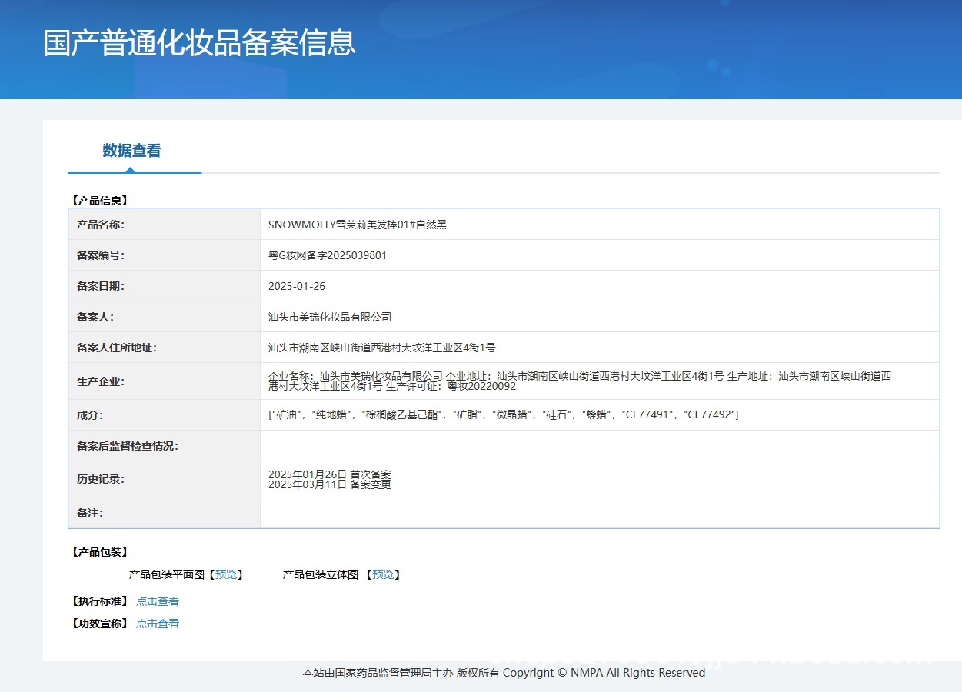Click 汕头市美瑞化妆品有限公司 in the 备案人 row
This screenshot has width=962, height=692.
[x=329, y=317]
